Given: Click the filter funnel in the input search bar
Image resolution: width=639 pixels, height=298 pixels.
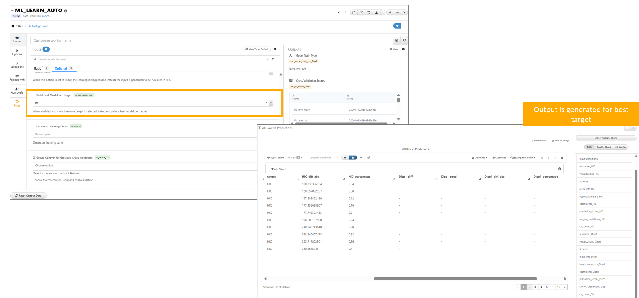Looking at the screenshot, I should 273,59.
